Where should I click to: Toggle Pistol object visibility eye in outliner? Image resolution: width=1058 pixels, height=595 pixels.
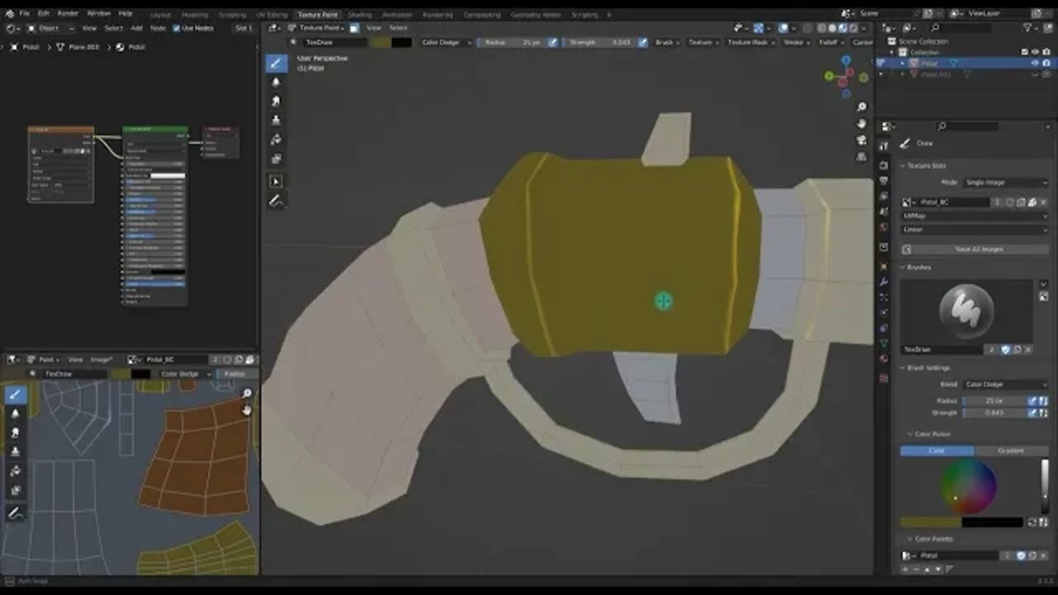pyautogui.click(x=1034, y=63)
